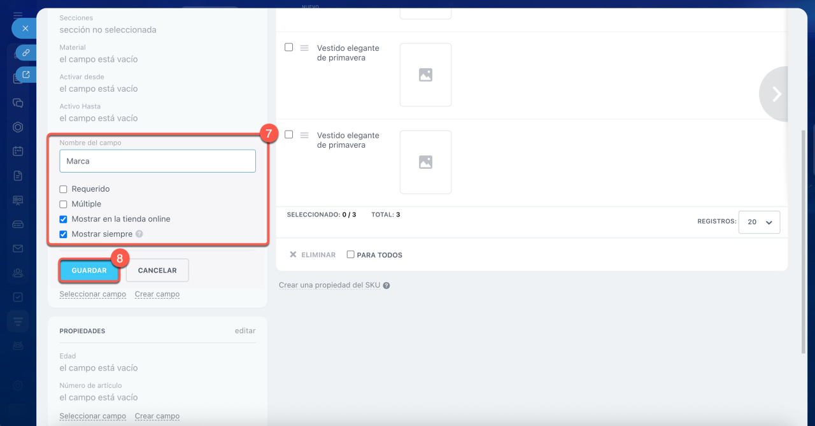
Task: Click the copy link icon
Action: pos(26,52)
